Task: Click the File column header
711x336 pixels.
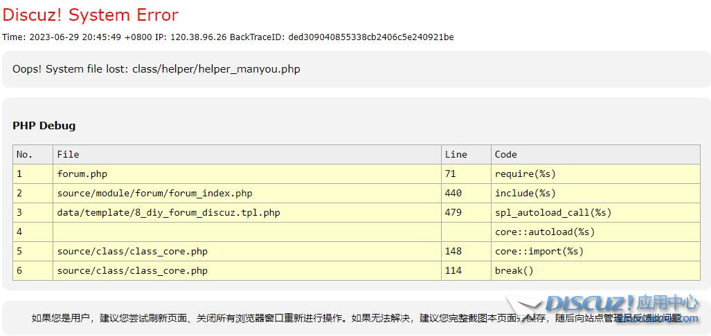Action: [68, 154]
